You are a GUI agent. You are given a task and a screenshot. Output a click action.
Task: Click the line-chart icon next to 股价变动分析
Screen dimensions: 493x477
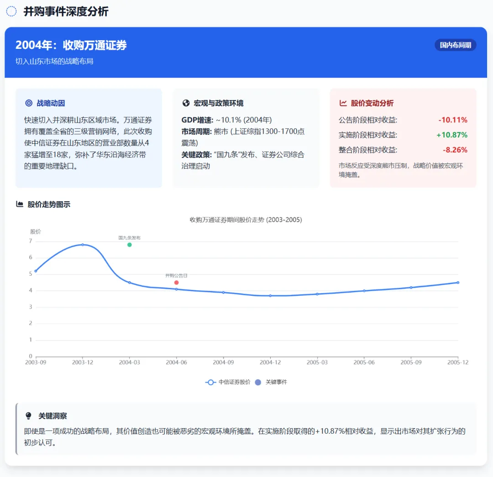tap(343, 103)
